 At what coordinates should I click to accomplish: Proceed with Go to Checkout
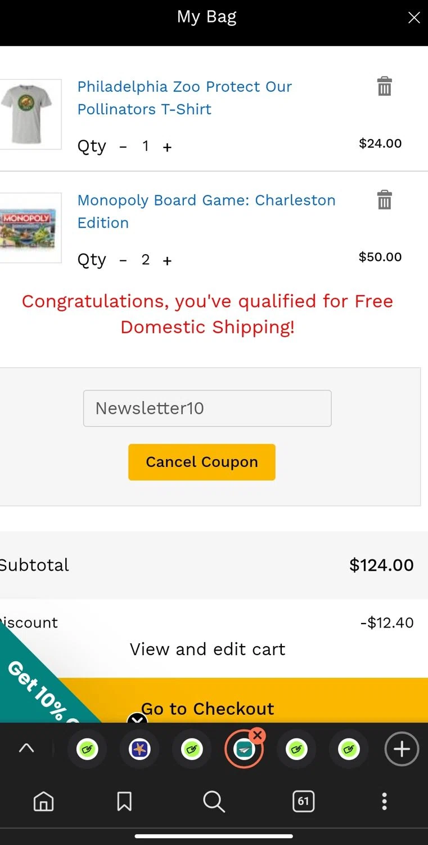[x=208, y=709]
